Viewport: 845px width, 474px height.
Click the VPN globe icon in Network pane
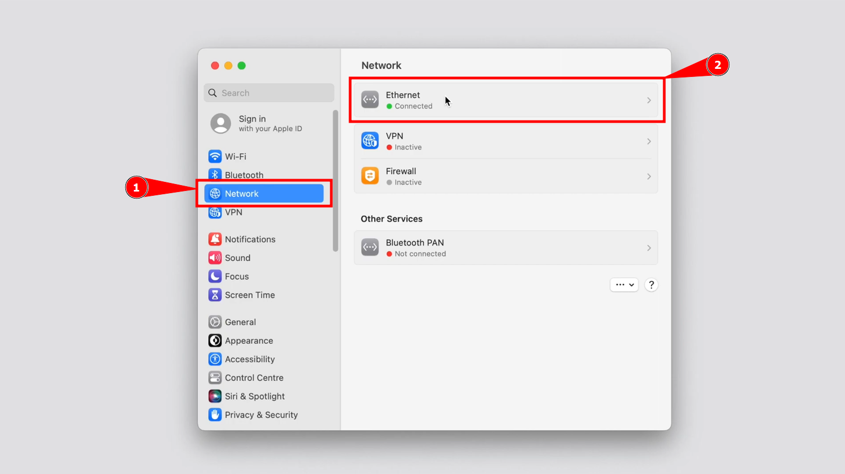(x=370, y=141)
